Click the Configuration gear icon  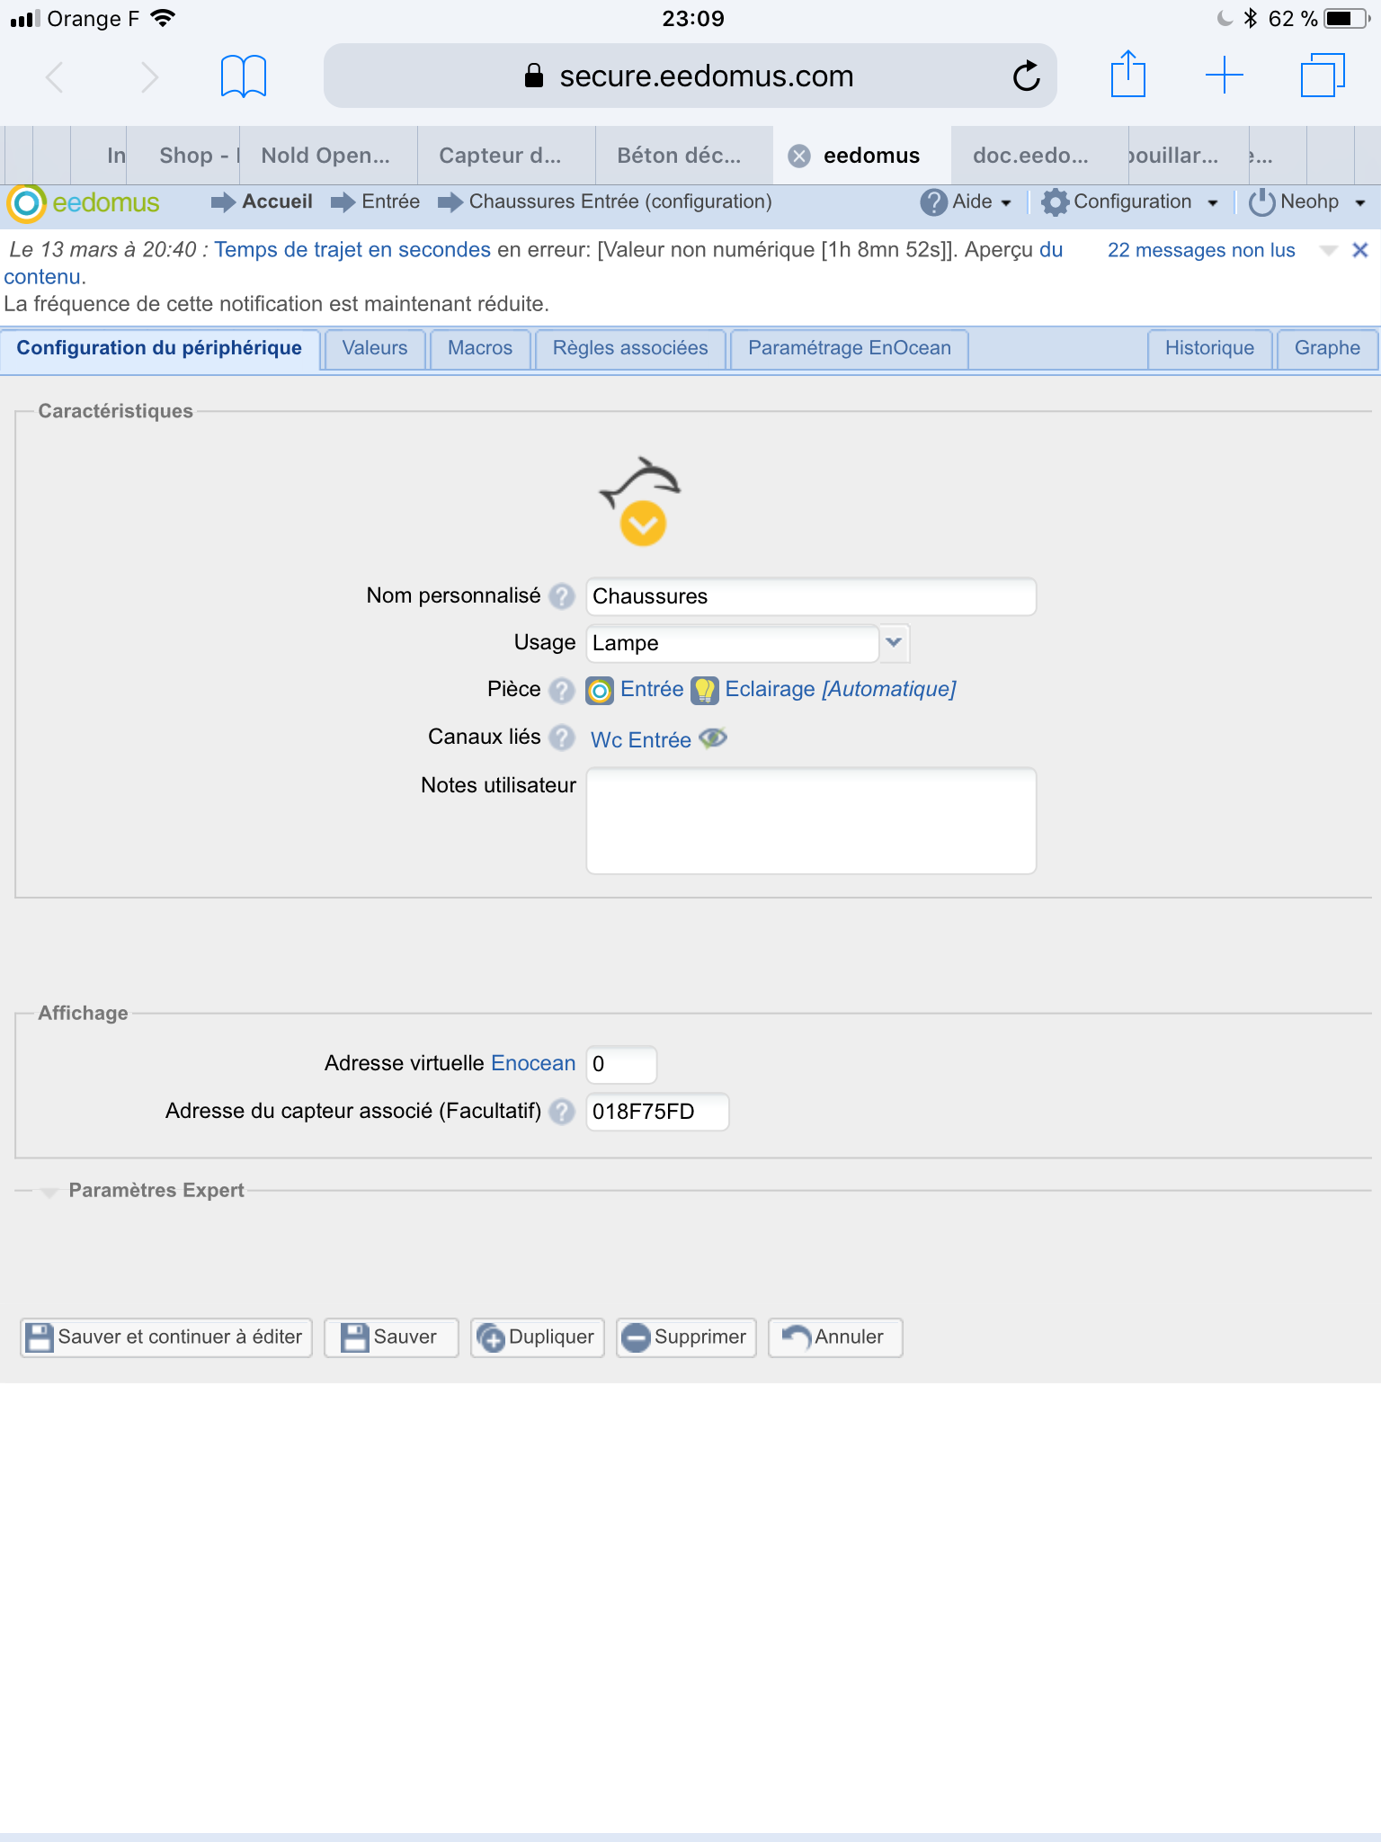click(x=1055, y=202)
